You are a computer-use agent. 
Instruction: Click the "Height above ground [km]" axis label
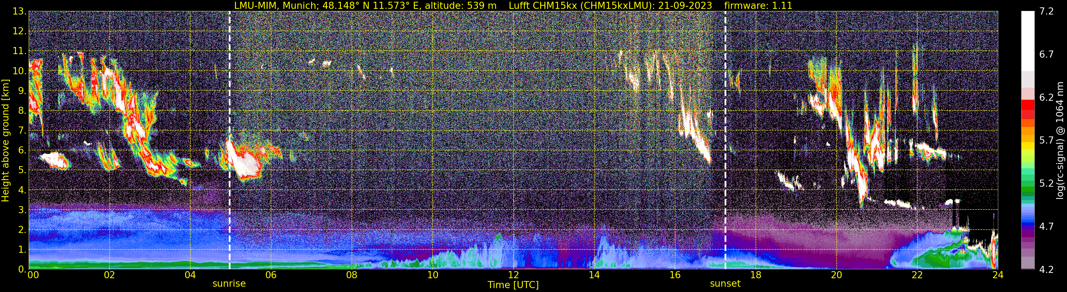5,140
